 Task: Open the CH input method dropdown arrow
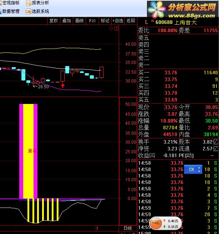point(199,171)
